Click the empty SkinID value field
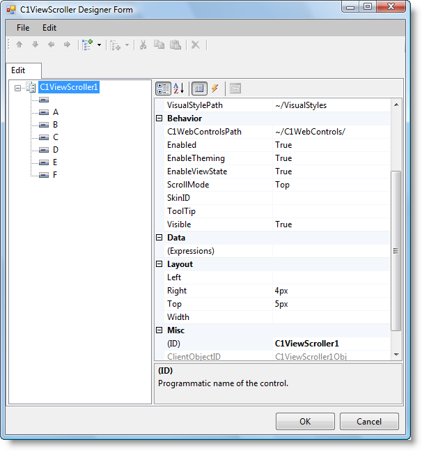The height and width of the screenshot is (451, 422). point(331,198)
